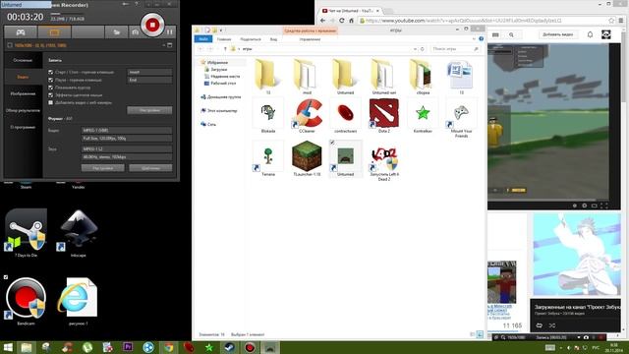Click Bandicam's camera screenshot icon
The height and width of the screenshot is (354, 629).
click(135, 32)
